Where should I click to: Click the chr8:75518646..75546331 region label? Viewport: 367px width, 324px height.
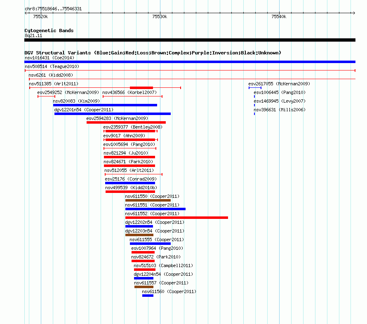pos(53,9)
